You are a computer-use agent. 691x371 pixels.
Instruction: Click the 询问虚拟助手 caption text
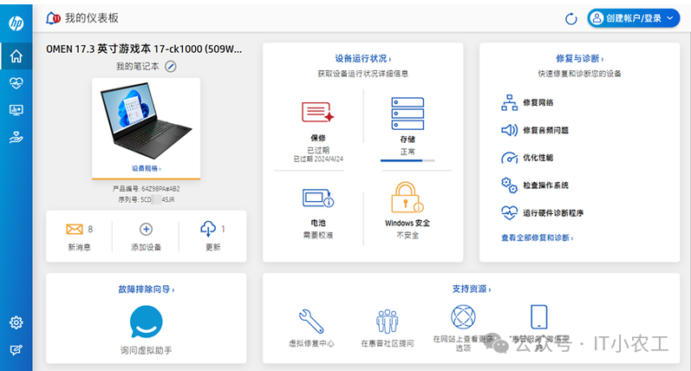pos(146,350)
